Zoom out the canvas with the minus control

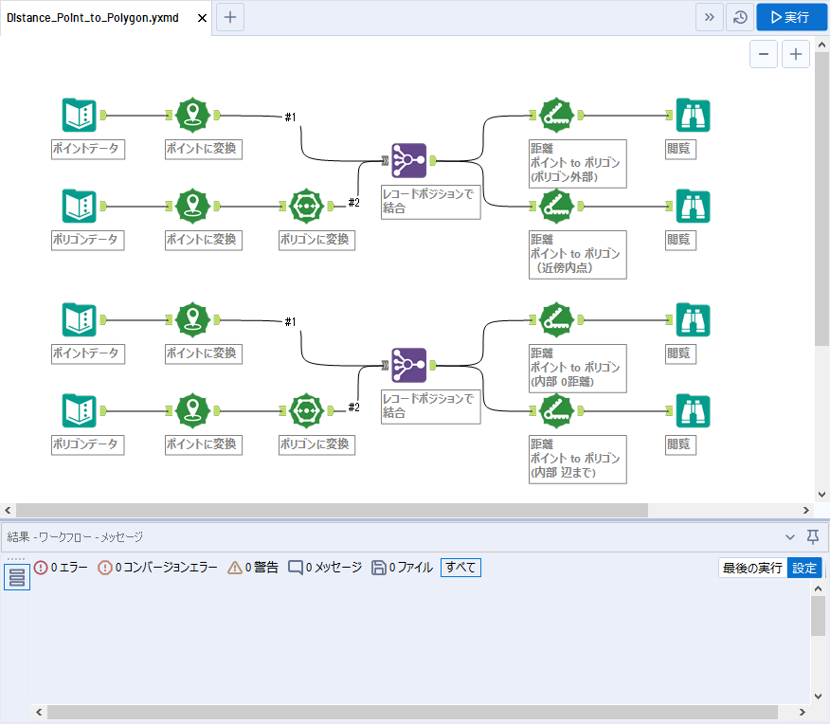click(x=764, y=54)
